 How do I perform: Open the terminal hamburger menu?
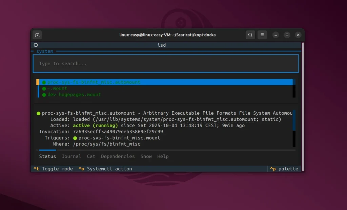[x=262, y=35]
